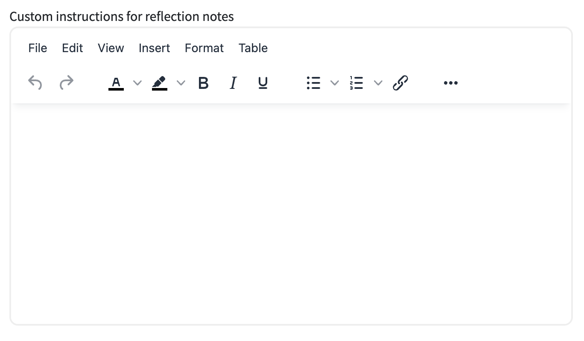The width and height of the screenshot is (584, 341).
Task: Insert a numbered list
Action: click(356, 82)
